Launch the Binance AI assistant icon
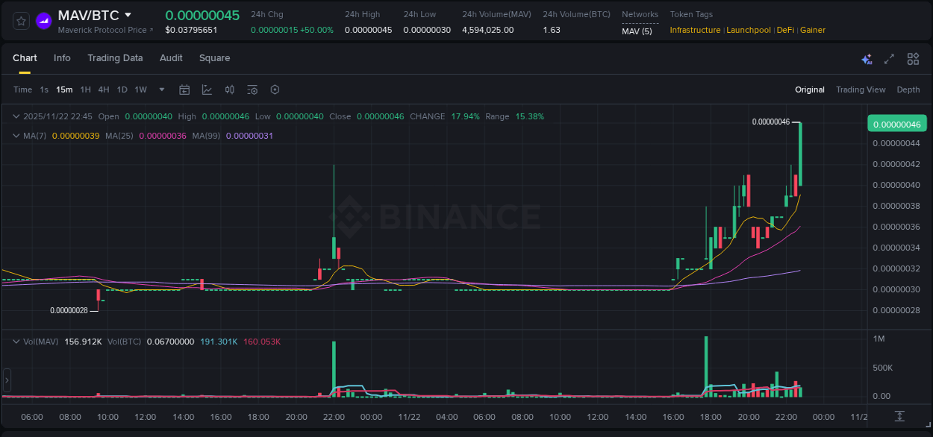 coord(866,59)
